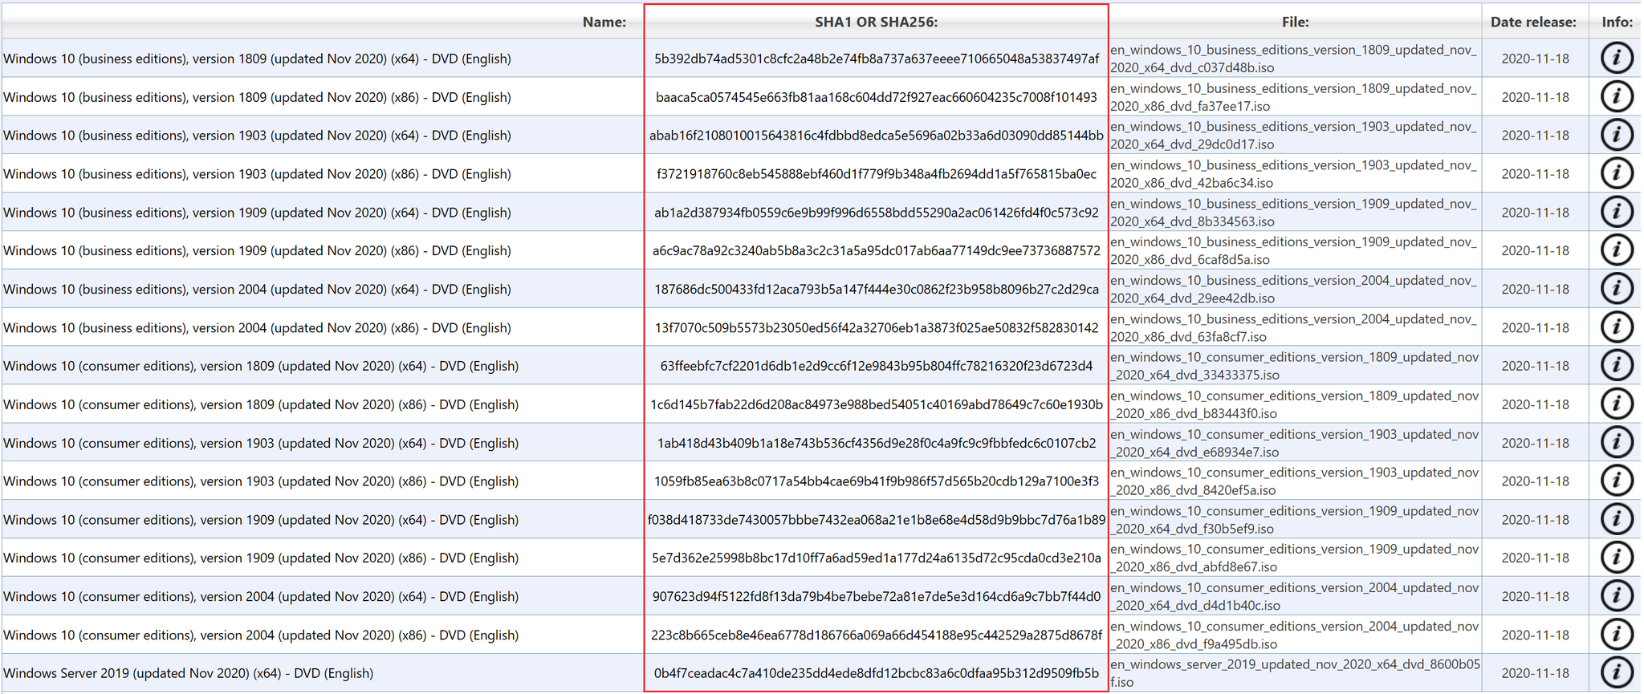Select name: Windows Server 2019 (x64) DVD
1644x694 pixels.
point(188,673)
